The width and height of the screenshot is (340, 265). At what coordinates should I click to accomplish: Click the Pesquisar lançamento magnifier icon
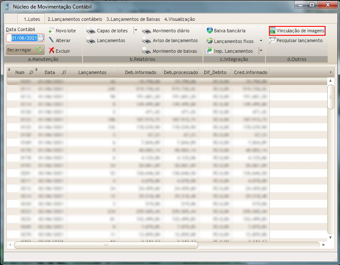pos(273,40)
